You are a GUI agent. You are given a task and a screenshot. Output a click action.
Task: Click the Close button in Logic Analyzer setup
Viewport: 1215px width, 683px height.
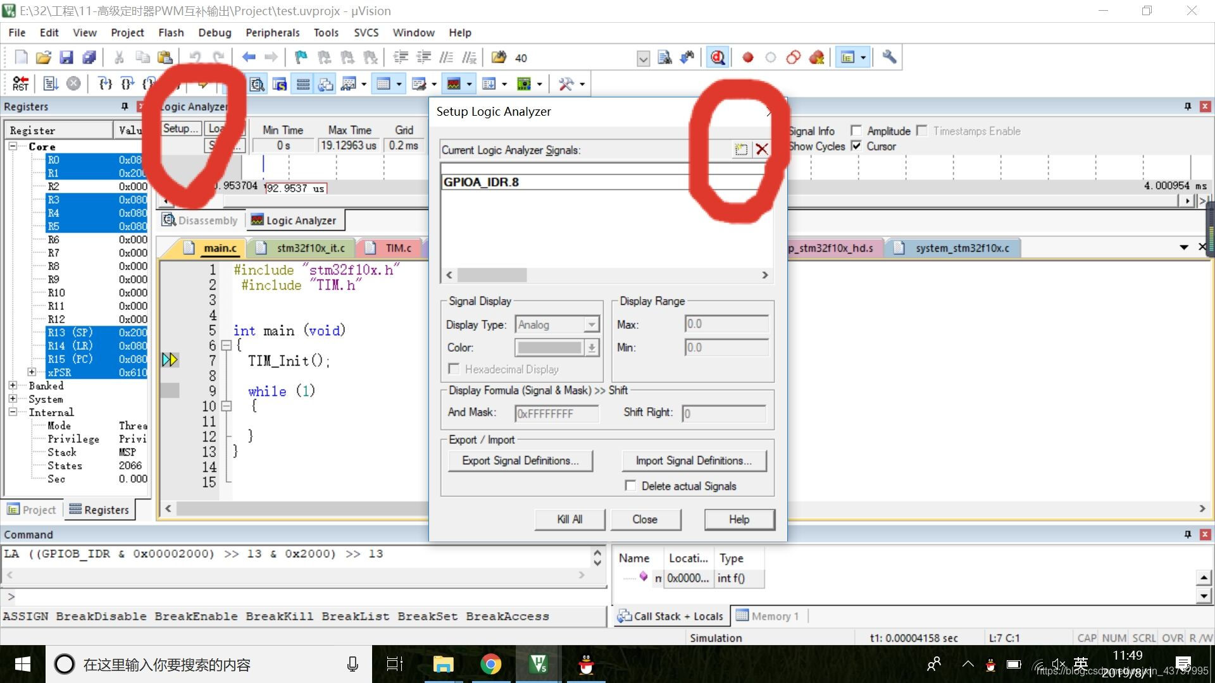pos(644,520)
